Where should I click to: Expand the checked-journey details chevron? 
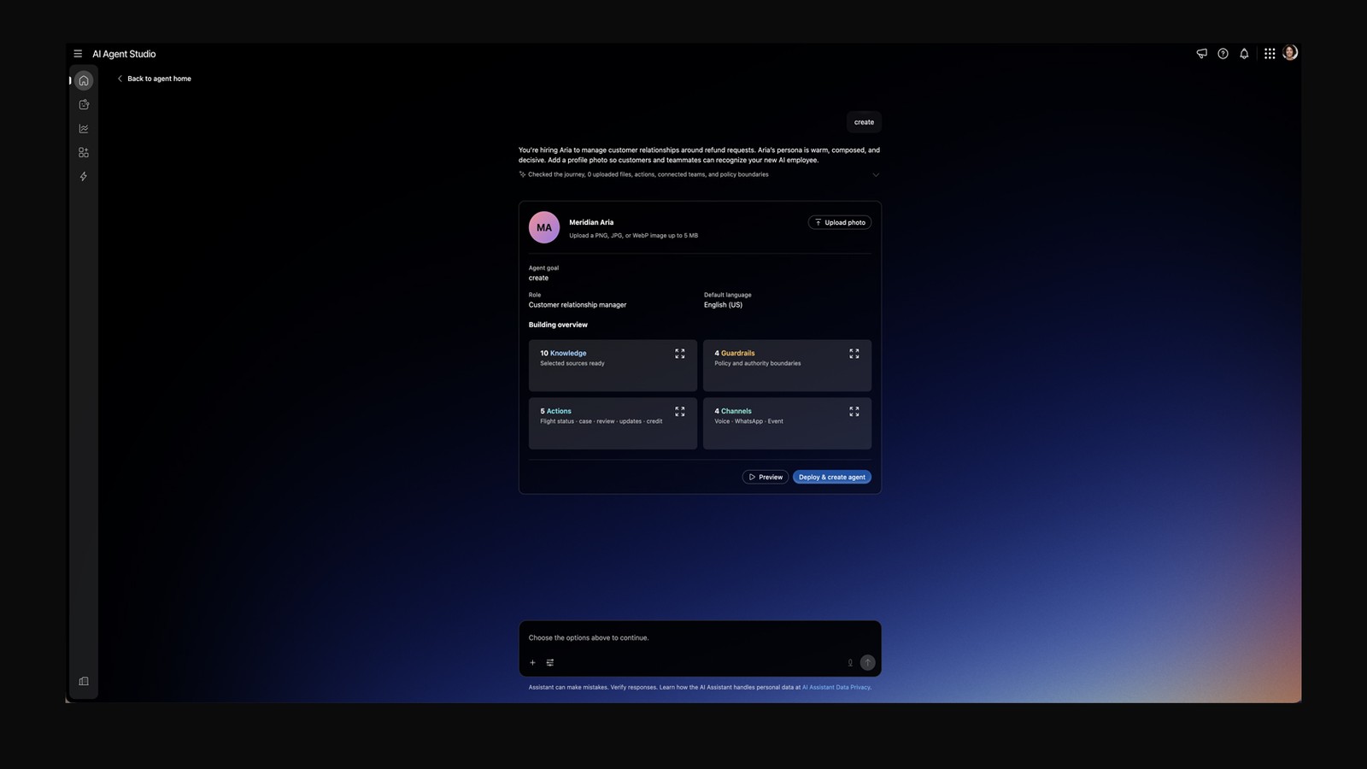point(875,175)
